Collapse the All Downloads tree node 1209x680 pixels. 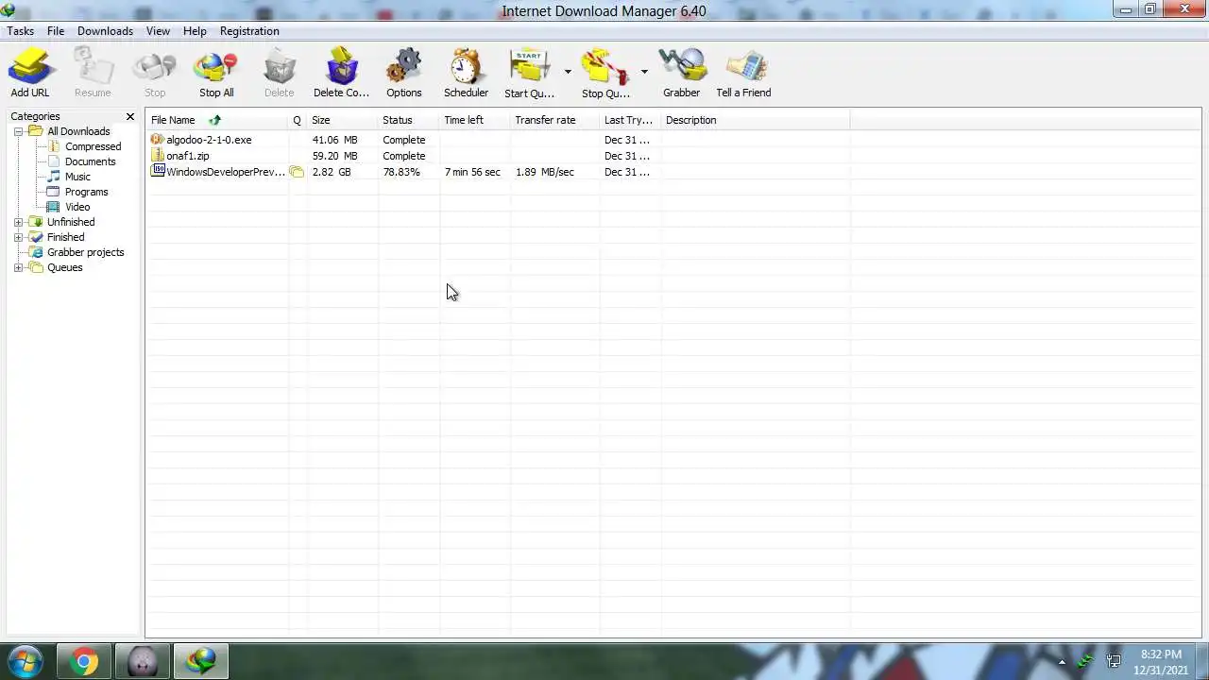point(18,131)
